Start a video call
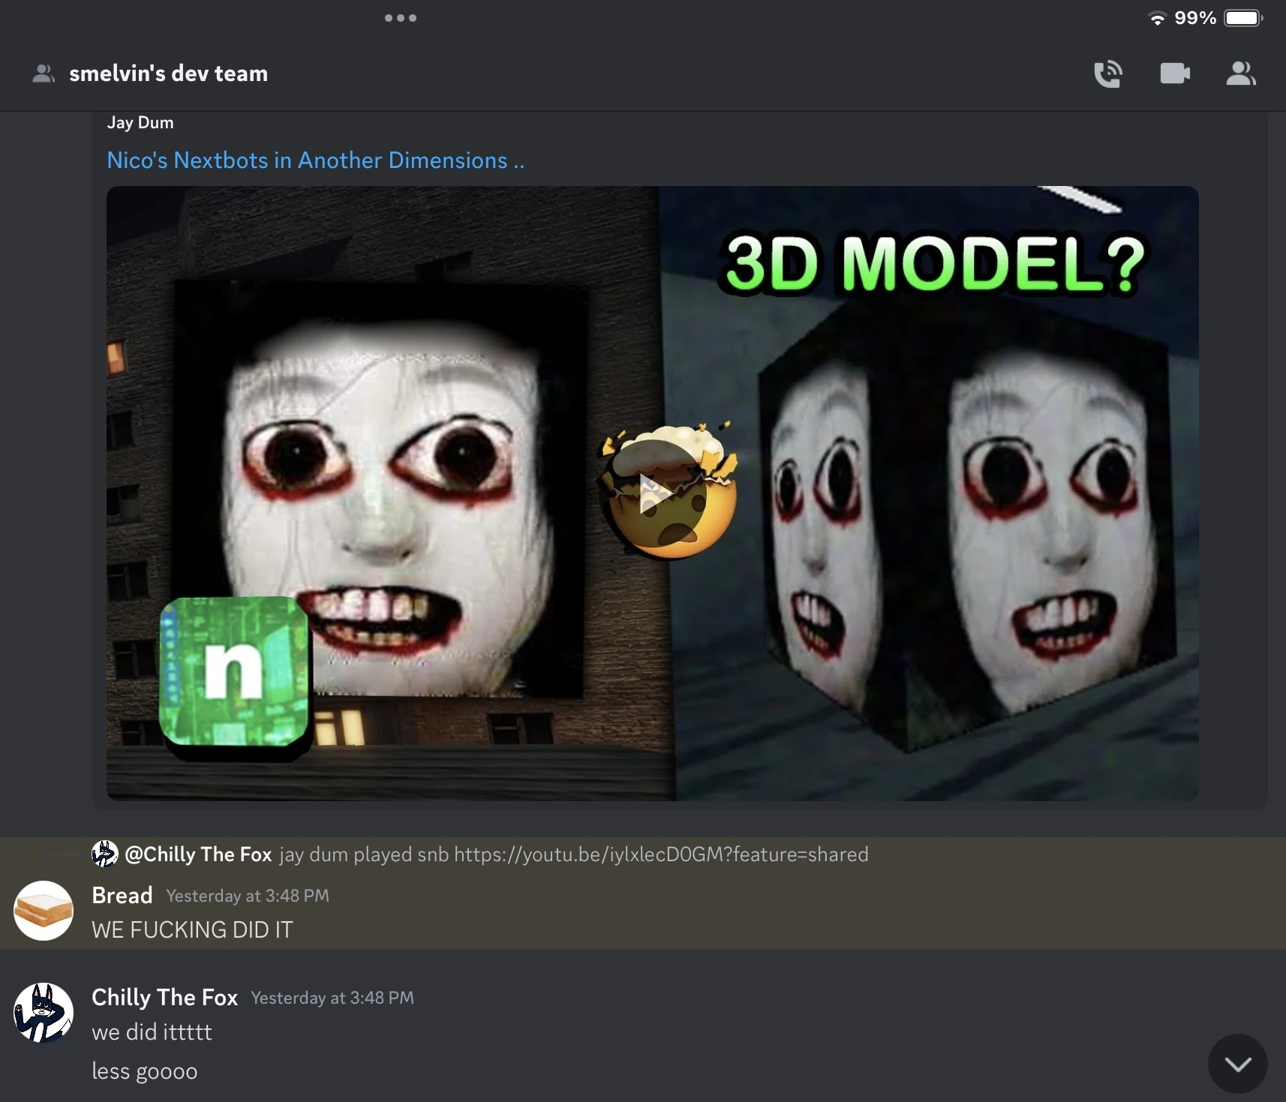The height and width of the screenshot is (1102, 1286). [x=1174, y=73]
